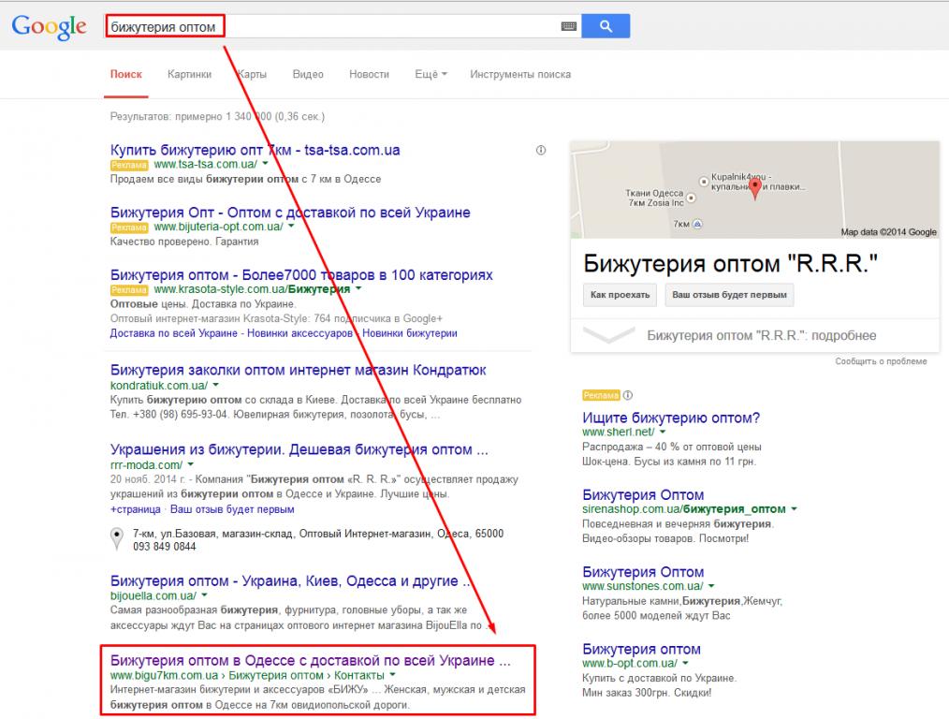The height and width of the screenshot is (719, 949).
Task: Open dropdown arrow next to www.tsa-tsa.com.ua/
Action: pyautogui.click(x=265, y=164)
